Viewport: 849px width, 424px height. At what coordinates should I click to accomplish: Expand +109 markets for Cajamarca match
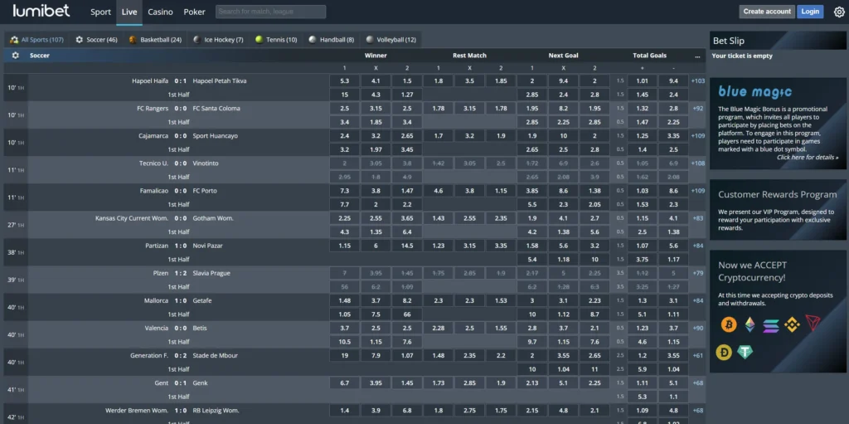point(698,135)
